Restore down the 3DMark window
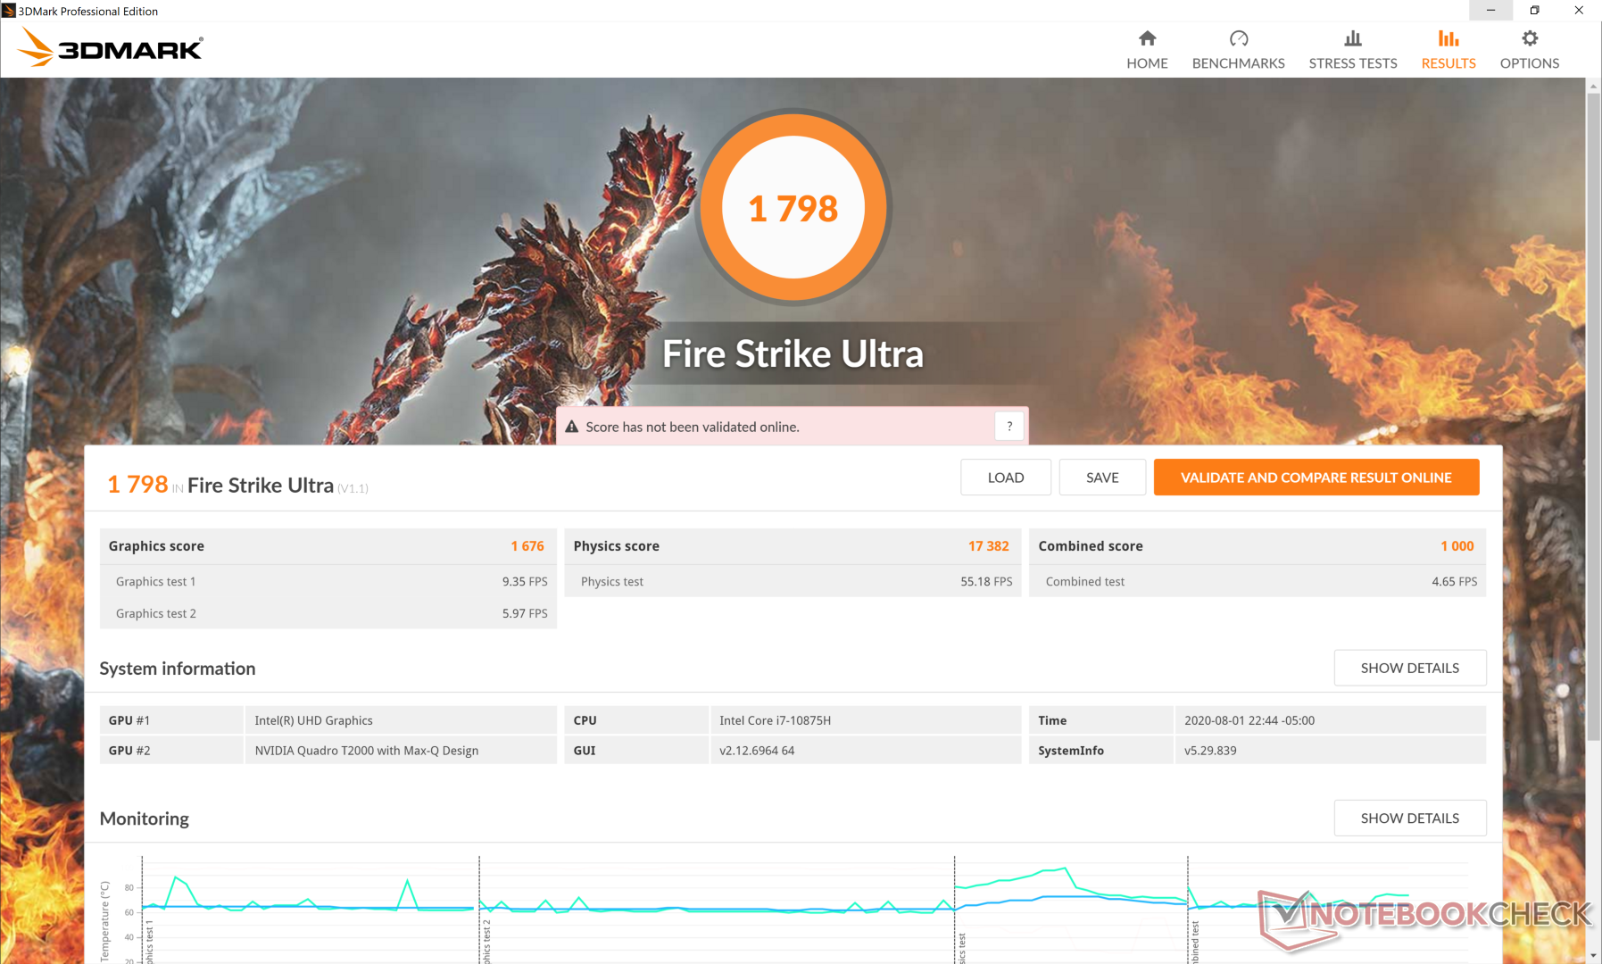Image resolution: width=1602 pixels, height=964 pixels. 1534,10
